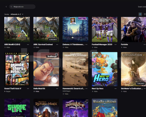This screenshot has height=117, width=146.
Task: Click the 'ARK ModKit (UE4)' title
Action: pyautogui.click(x=12, y=44)
